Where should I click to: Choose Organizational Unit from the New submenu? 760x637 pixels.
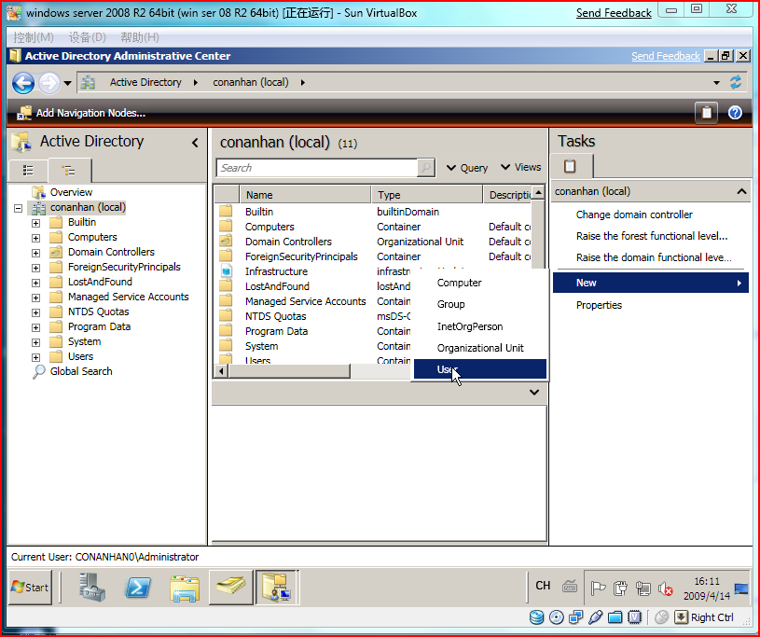pos(480,348)
